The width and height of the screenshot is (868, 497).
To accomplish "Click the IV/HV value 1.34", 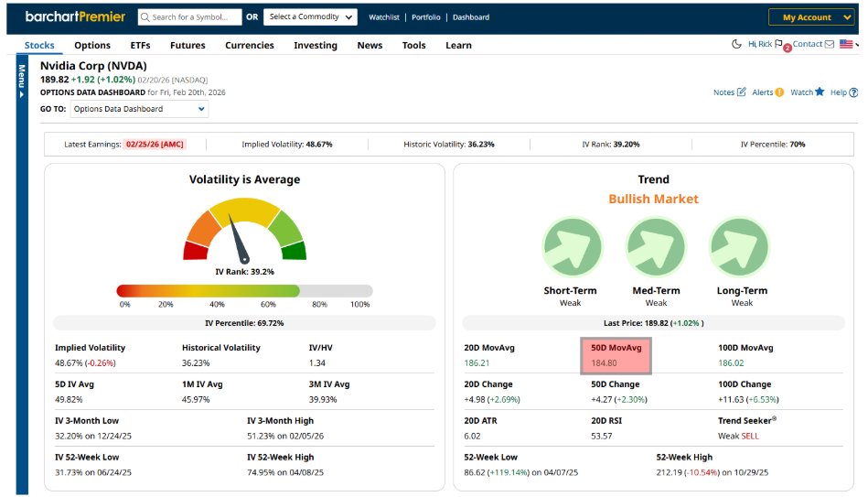I will [317, 363].
